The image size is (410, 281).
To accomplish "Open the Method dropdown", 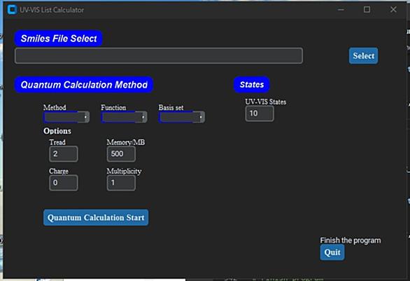I will tap(66, 117).
